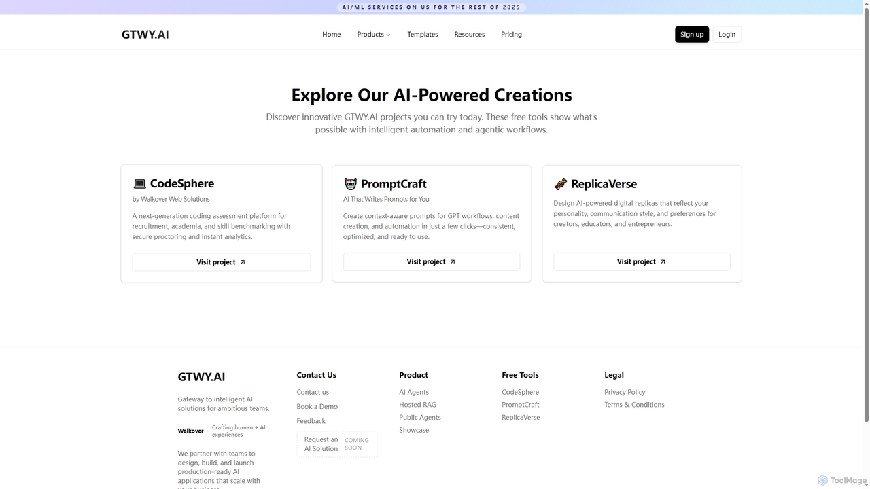Click the ReplicaVerse card title
The height and width of the screenshot is (489, 870).
tap(604, 184)
